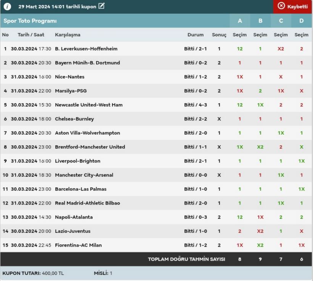Image resolution: width=313 pixels, height=281 pixels.
Task: Click column B pick 2 for Marsilya-PSG
Action: tap(260, 91)
